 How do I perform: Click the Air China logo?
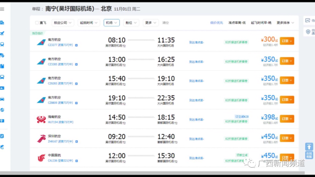pos(41,158)
